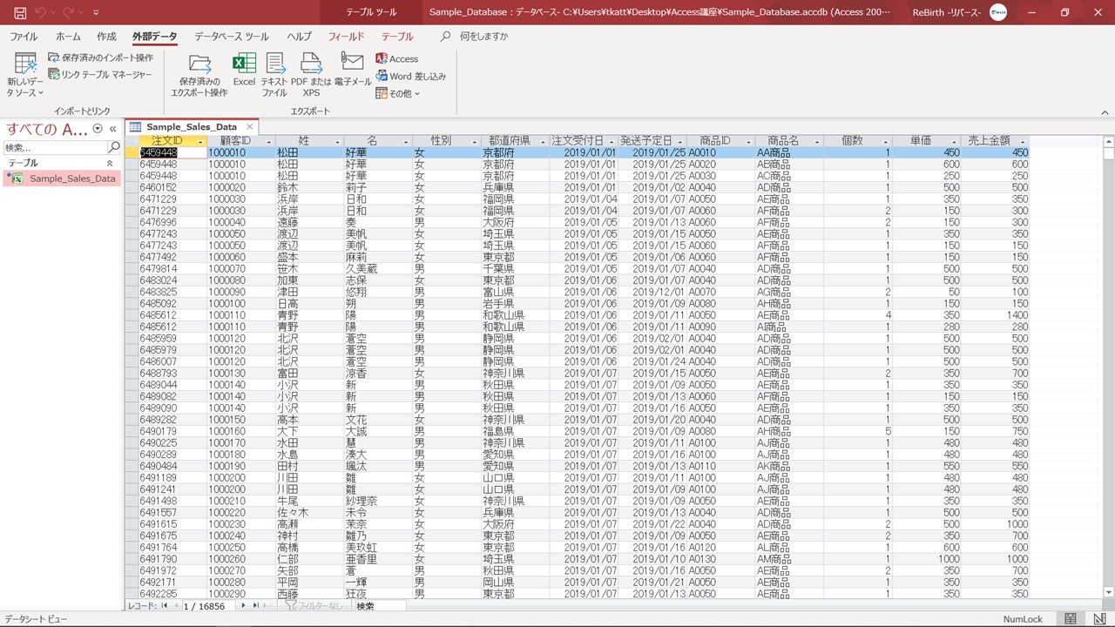Export as PDF または XPS

click(311, 72)
